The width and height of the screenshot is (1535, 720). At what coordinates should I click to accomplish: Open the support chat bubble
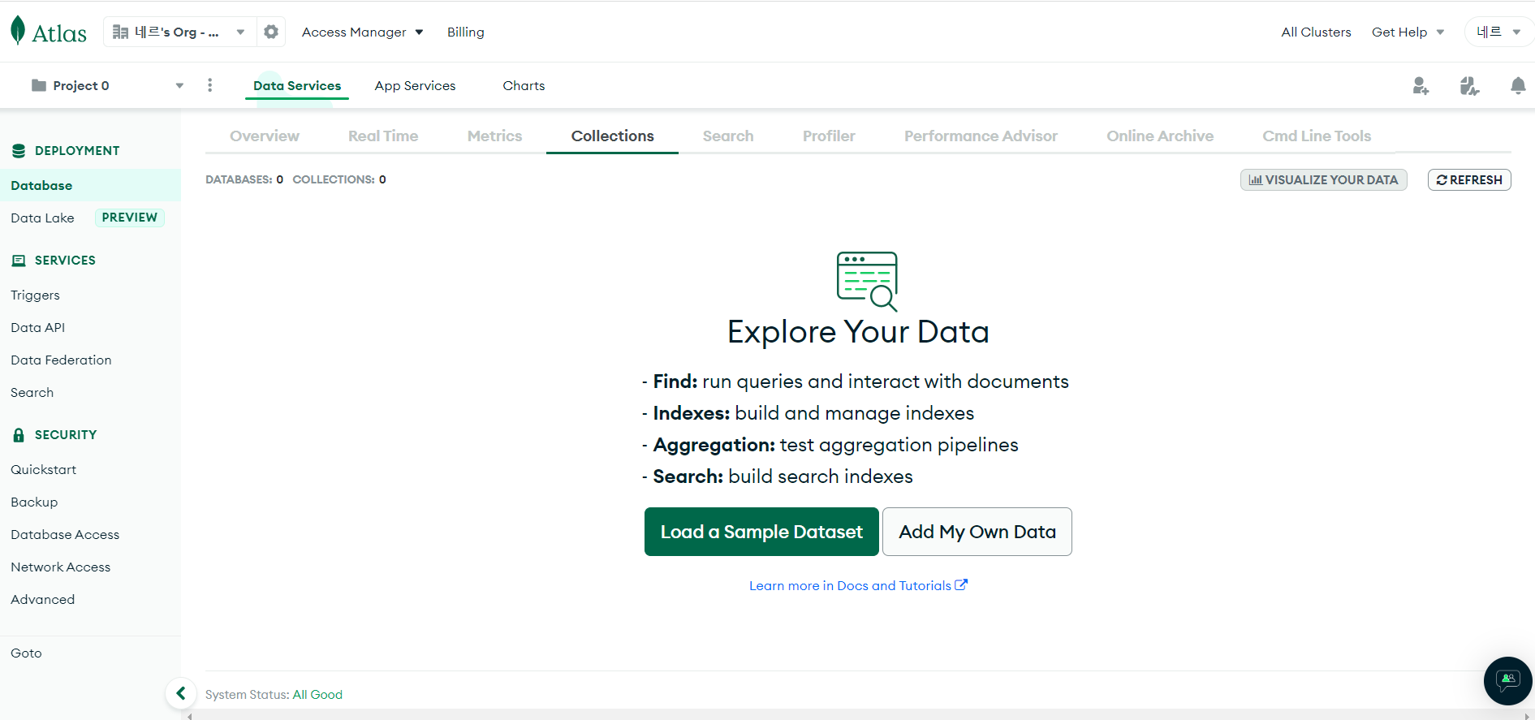click(1508, 681)
